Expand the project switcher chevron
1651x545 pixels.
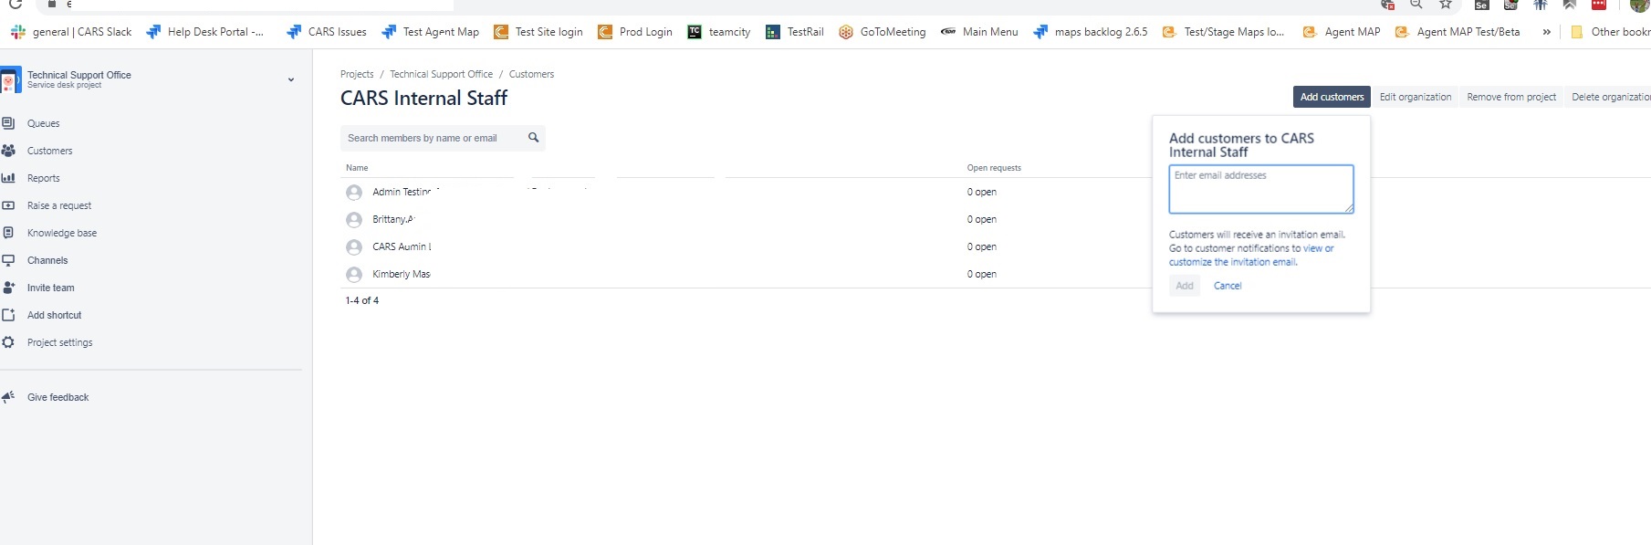[291, 79]
